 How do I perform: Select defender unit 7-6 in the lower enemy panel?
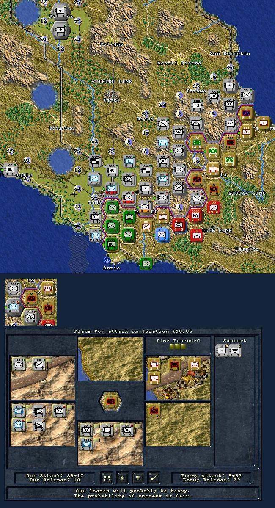pyautogui.click(x=154, y=411)
